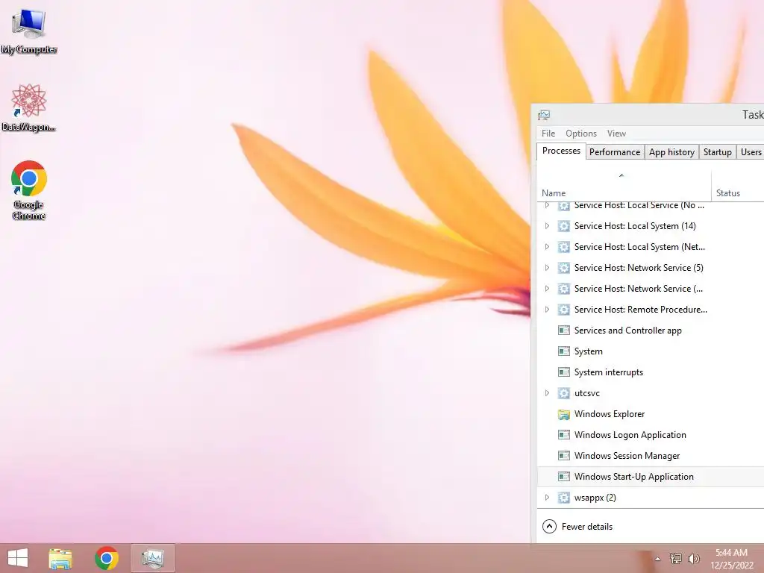Switch to the Users tab
The image size is (764, 573).
pyautogui.click(x=751, y=152)
